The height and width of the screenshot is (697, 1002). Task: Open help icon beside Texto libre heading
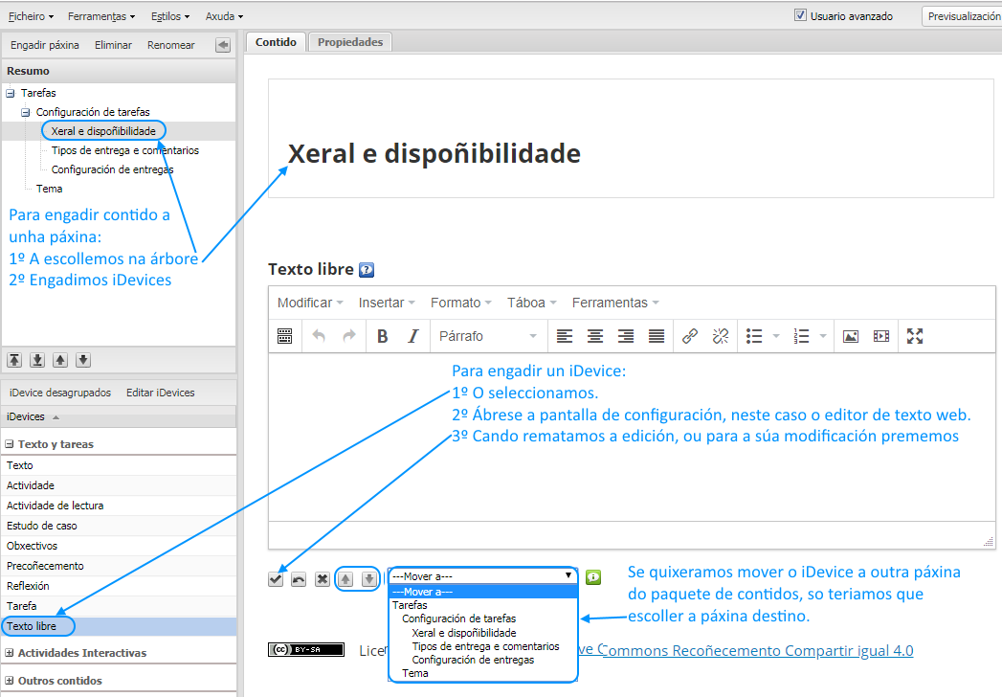[x=367, y=270]
